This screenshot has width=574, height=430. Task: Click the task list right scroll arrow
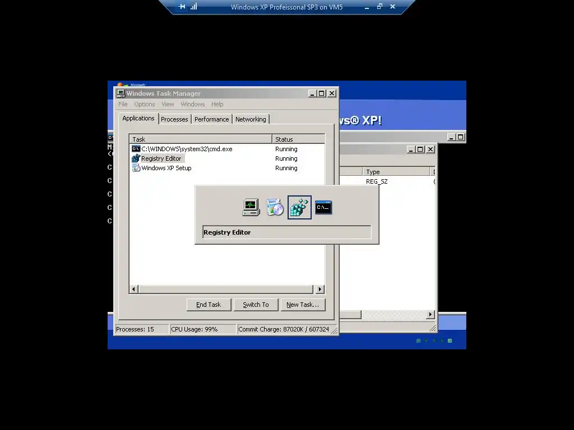(320, 289)
